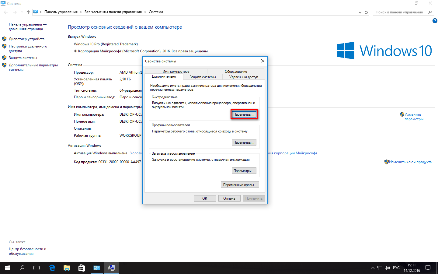Switch to Оборудование tab

pyautogui.click(x=236, y=72)
